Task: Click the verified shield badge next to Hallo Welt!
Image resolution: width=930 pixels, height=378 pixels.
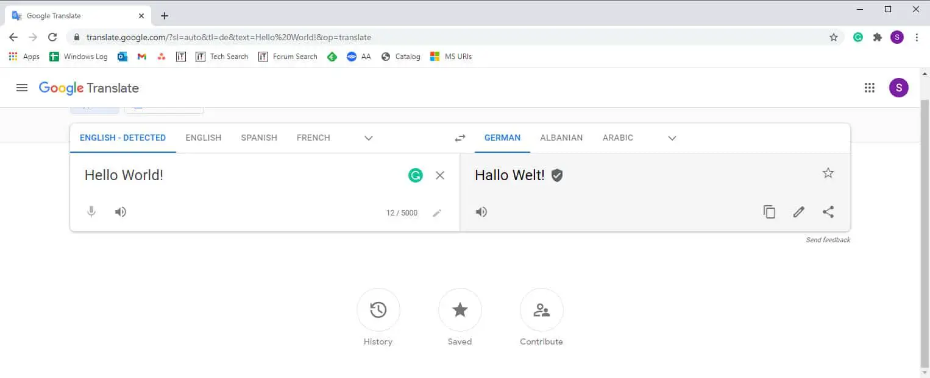Action: [557, 175]
